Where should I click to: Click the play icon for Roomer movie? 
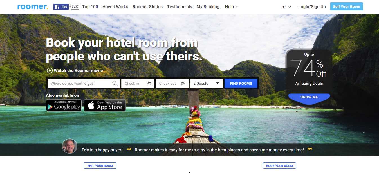click(50, 71)
